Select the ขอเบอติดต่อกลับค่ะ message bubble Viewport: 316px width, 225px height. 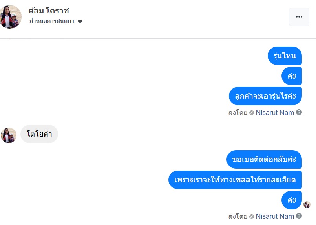click(264, 160)
